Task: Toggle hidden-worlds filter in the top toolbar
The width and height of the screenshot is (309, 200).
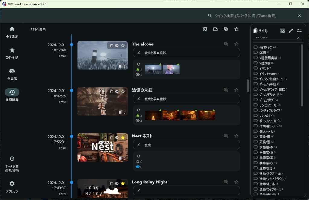Action: coord(226,29)
